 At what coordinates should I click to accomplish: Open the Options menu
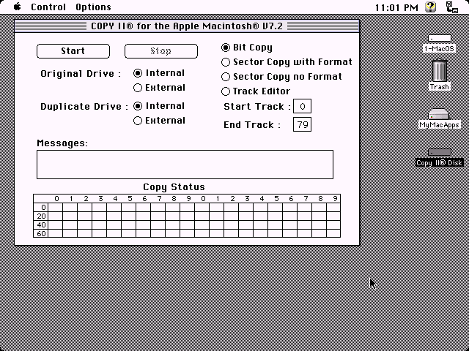(x=93, y=7)
